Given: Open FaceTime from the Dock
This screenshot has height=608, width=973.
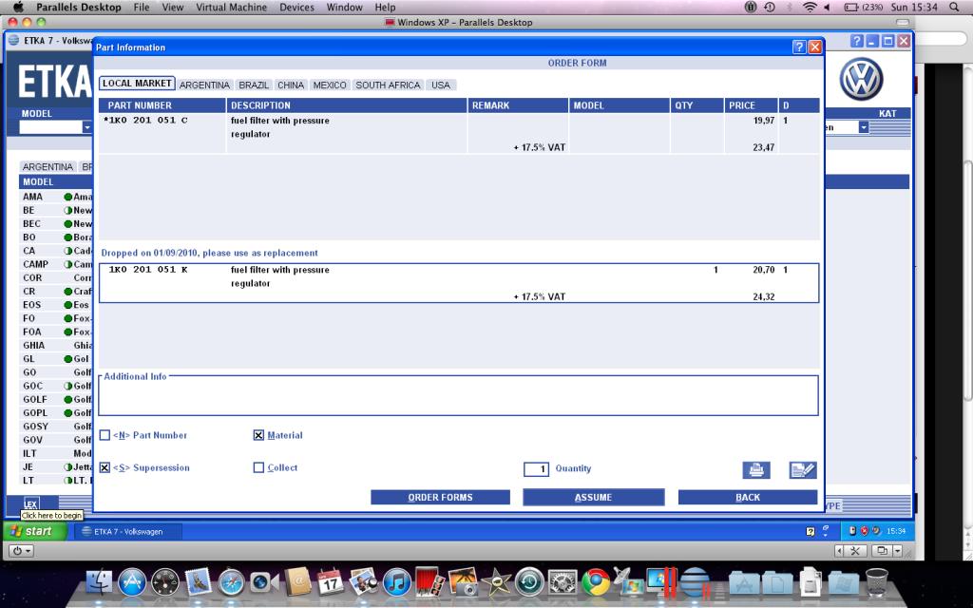Looking at the screenshot, I should pyautogui.click(x=265, y=582).
